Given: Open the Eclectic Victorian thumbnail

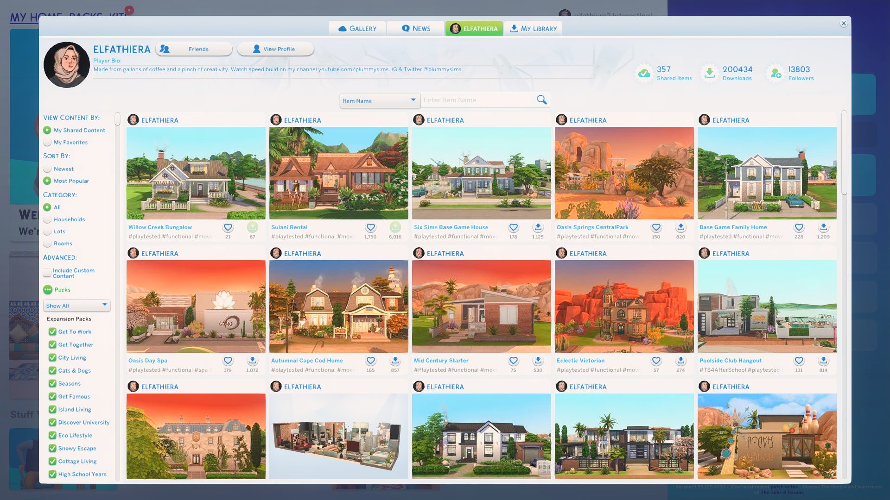Looking at the screenshot, I should point(624,306).
